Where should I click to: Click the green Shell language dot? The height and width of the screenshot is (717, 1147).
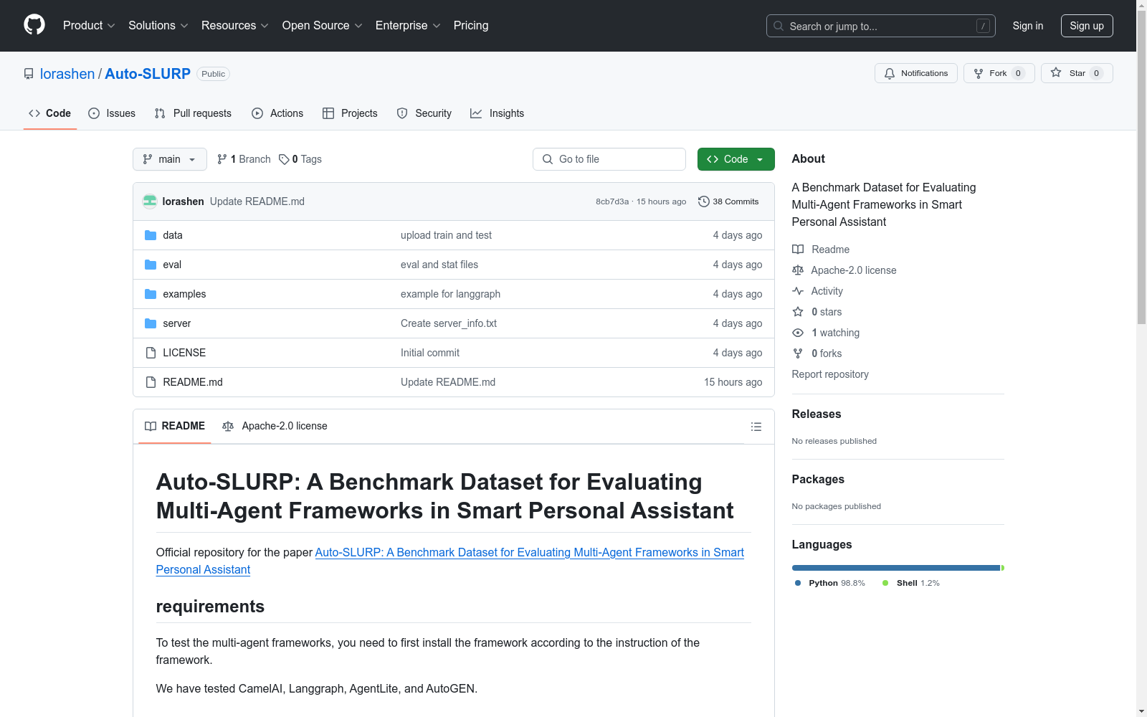[x=885, y=583]
